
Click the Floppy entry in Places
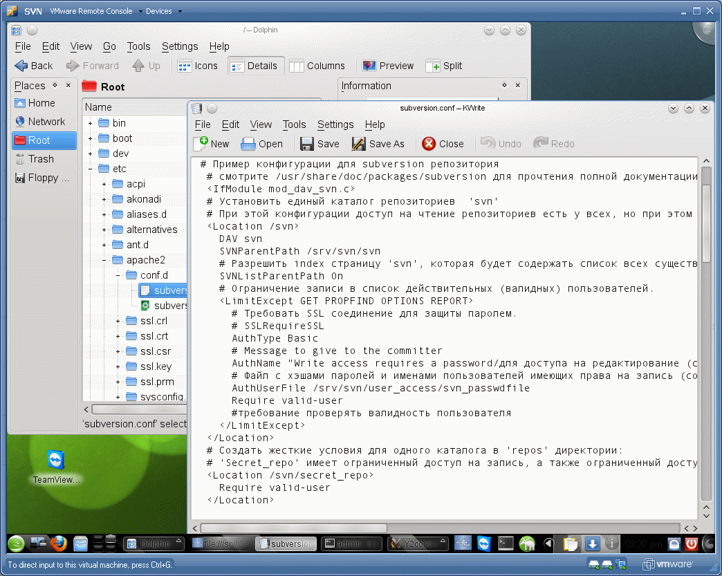(x=44, y=178)
